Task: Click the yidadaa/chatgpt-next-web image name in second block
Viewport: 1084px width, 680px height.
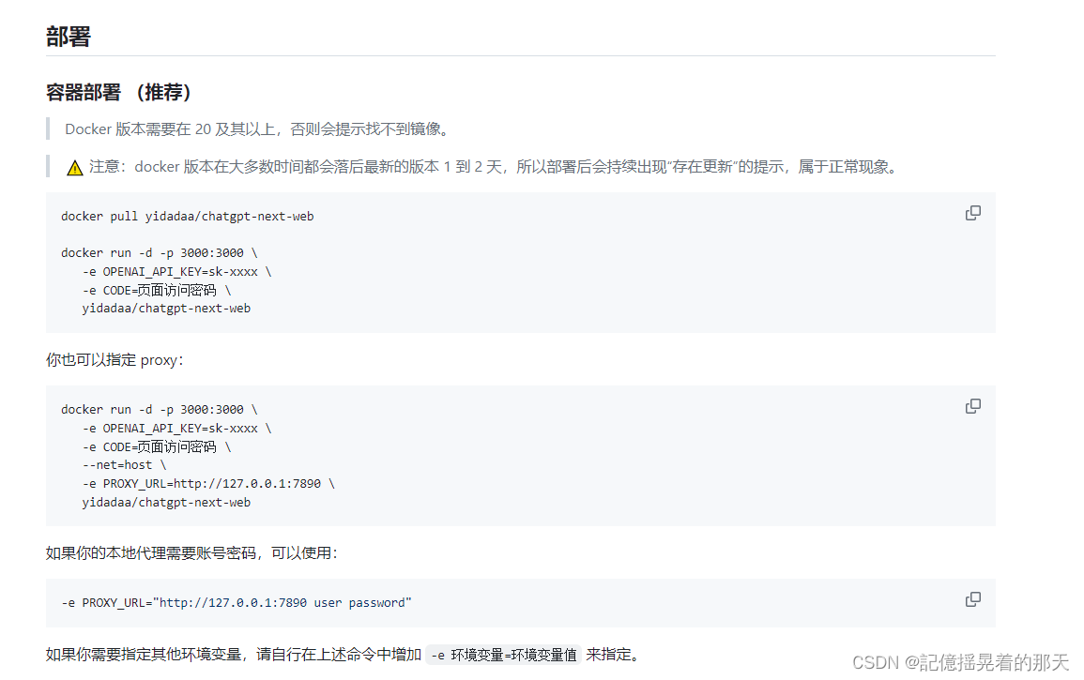Action: pyautogui.click(x=166, y=502)
